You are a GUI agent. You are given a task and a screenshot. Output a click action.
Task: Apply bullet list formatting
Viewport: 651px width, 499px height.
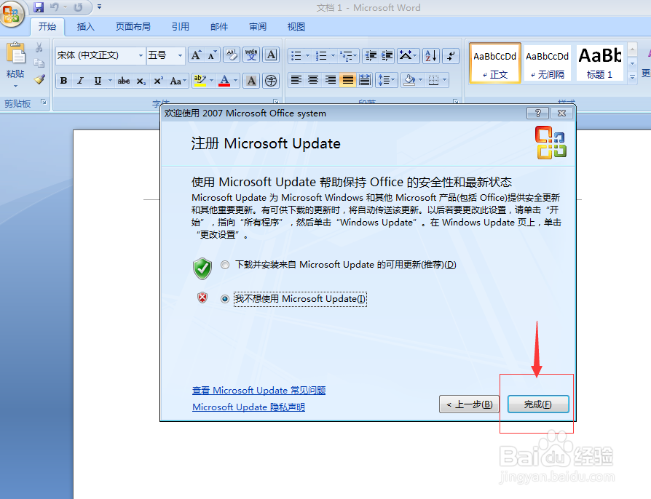click(296, 55)
